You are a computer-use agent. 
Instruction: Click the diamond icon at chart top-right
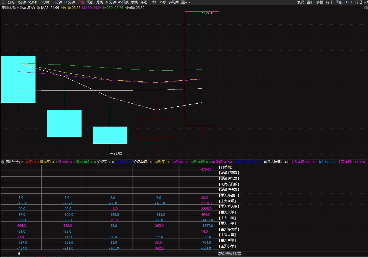click(x=361, y=8)
